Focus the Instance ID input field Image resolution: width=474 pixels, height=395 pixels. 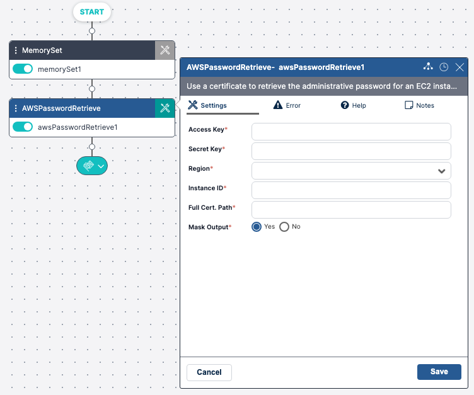tap(351, 190)
